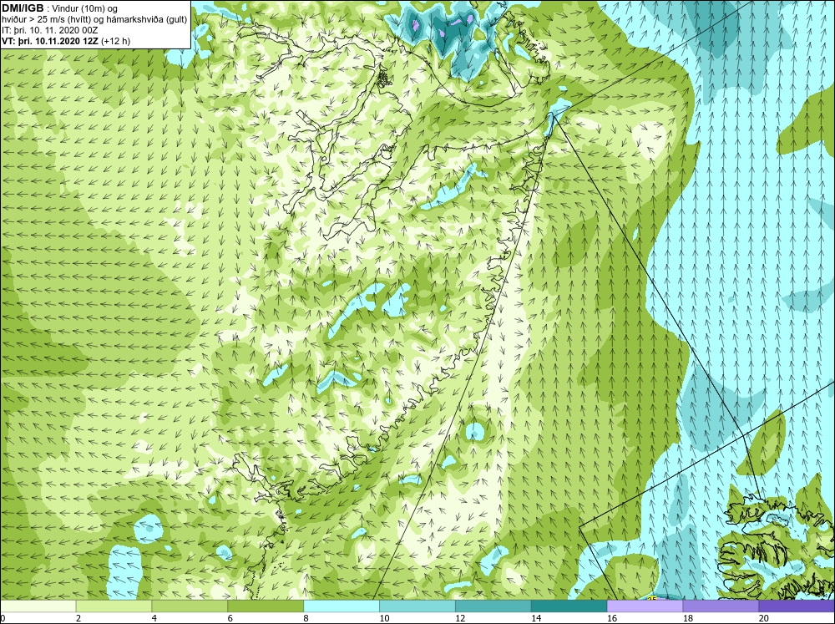This screenshot has width=835, height=624.
Task: Click the lavender 16–18 m/s legend swatch
Action: pos(645,606)
